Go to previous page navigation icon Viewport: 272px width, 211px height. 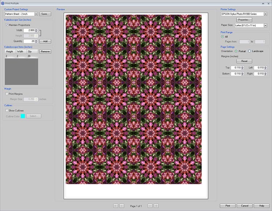(122, 206)
